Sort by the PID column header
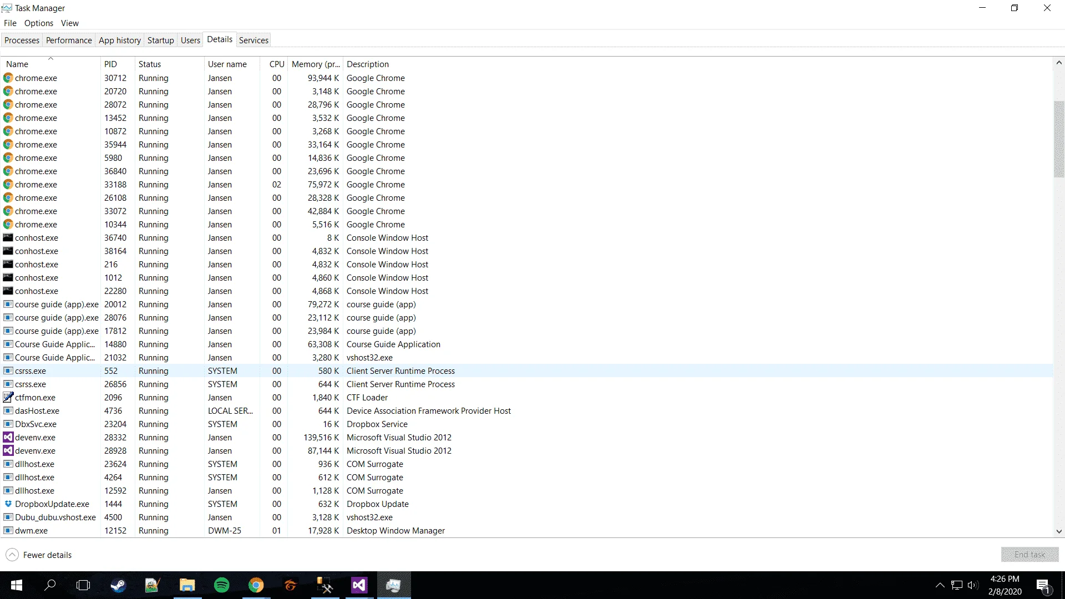This screenshot has height=599, width=1065. pos(118,64)
